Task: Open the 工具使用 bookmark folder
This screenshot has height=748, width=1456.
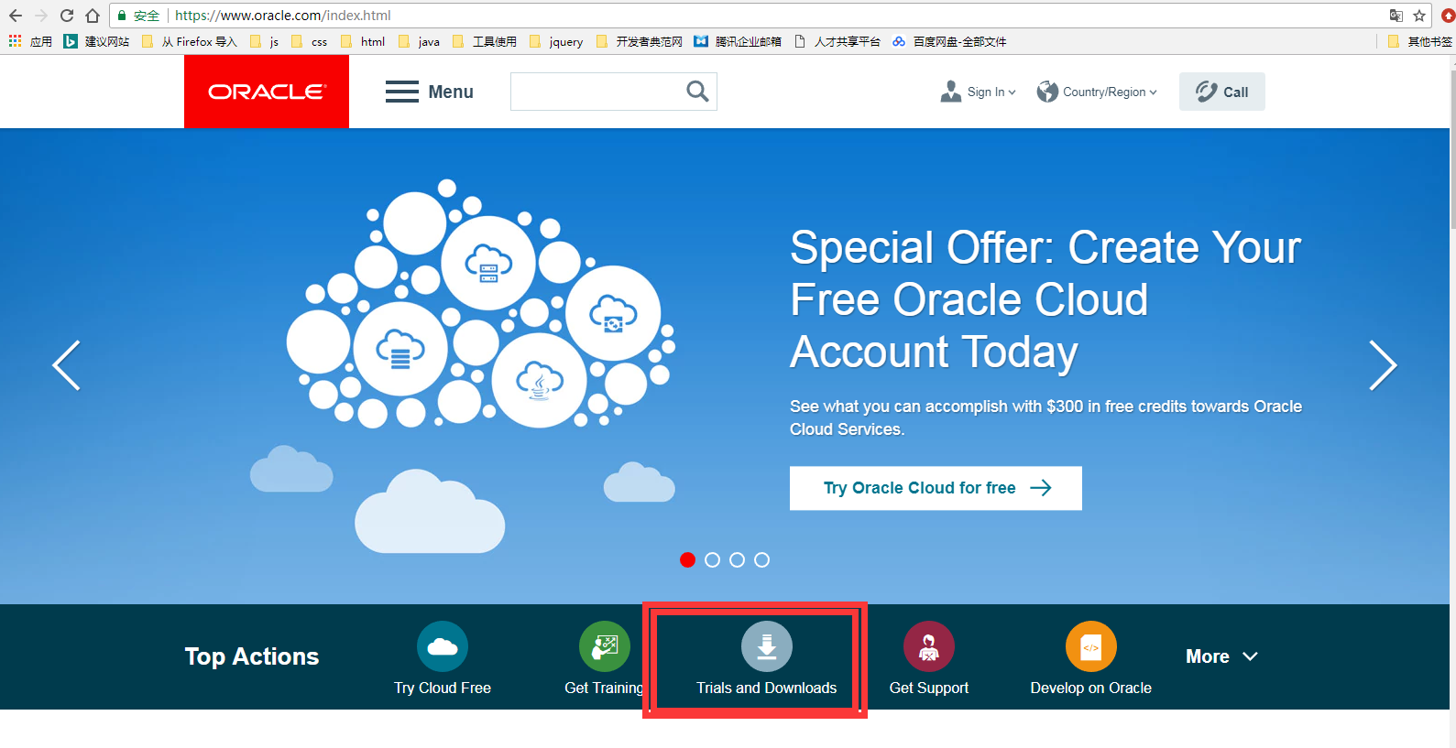Action: point(485,41)
